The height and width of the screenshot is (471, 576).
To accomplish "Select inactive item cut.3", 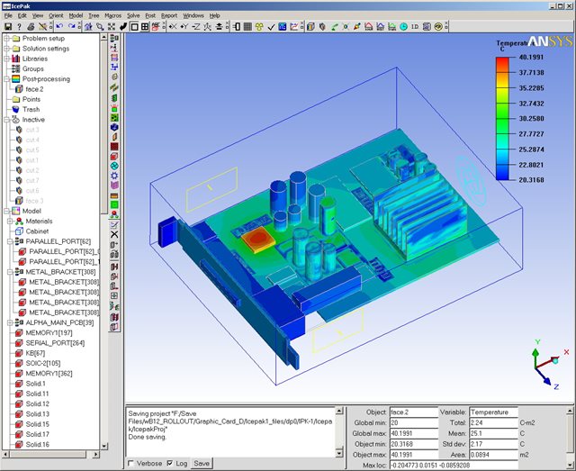I will coord(32,130).
